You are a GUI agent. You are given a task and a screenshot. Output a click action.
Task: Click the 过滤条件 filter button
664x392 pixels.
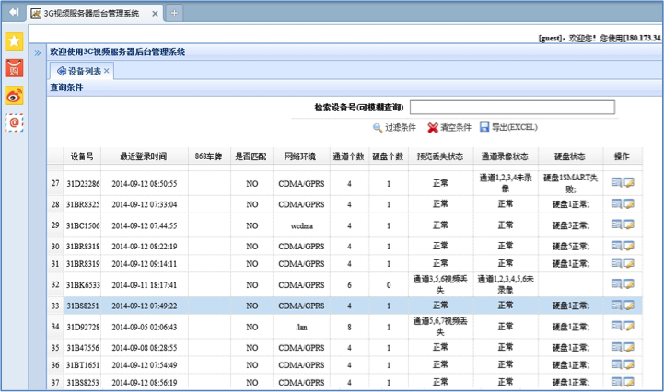[x=394, y=127]
